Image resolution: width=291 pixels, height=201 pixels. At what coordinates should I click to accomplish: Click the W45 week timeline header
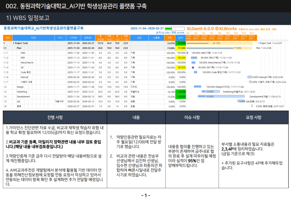point(188,38)
